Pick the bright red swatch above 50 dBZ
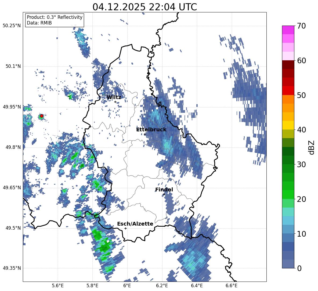The image size is (318, 291). pos(288,91)
